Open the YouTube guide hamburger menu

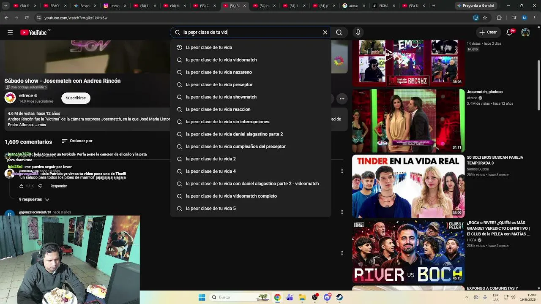(x=10, y=33)
